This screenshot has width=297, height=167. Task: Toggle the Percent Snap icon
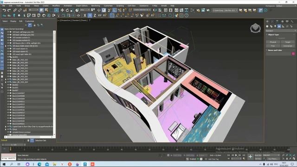pyautogui.click(x=120, y=10)
